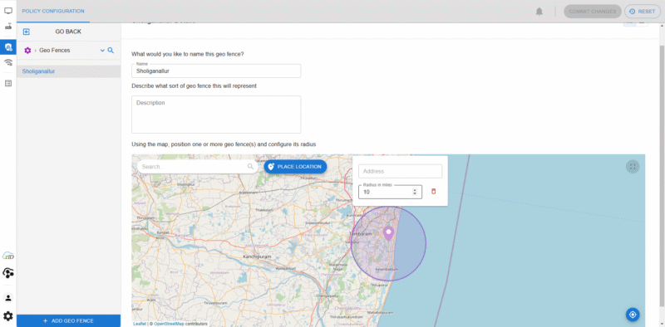
Task: Open the user account icon
Action: (x=8, y=298)
